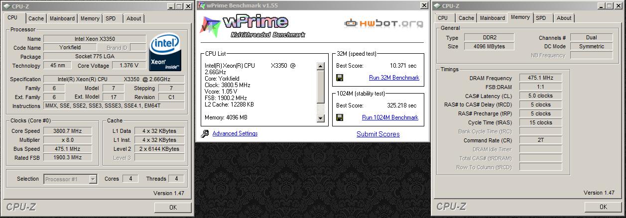Select the Memory tab in right CPU-Z
626x218 pixels.
[x=520, y=17]
